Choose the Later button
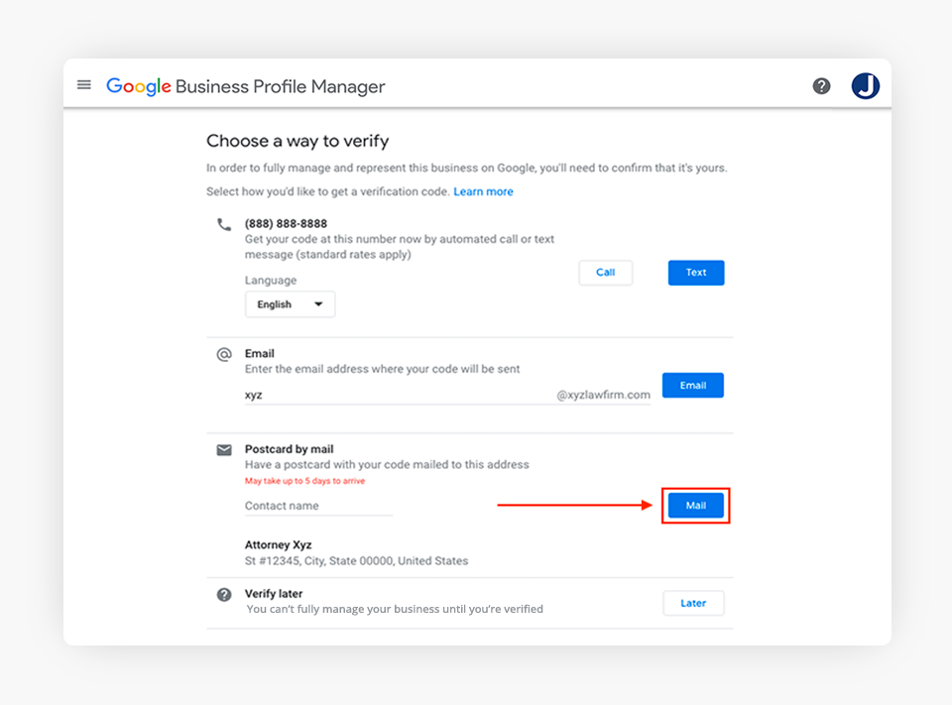Viewport: 952px width, 705px height. tap(693, 603)
